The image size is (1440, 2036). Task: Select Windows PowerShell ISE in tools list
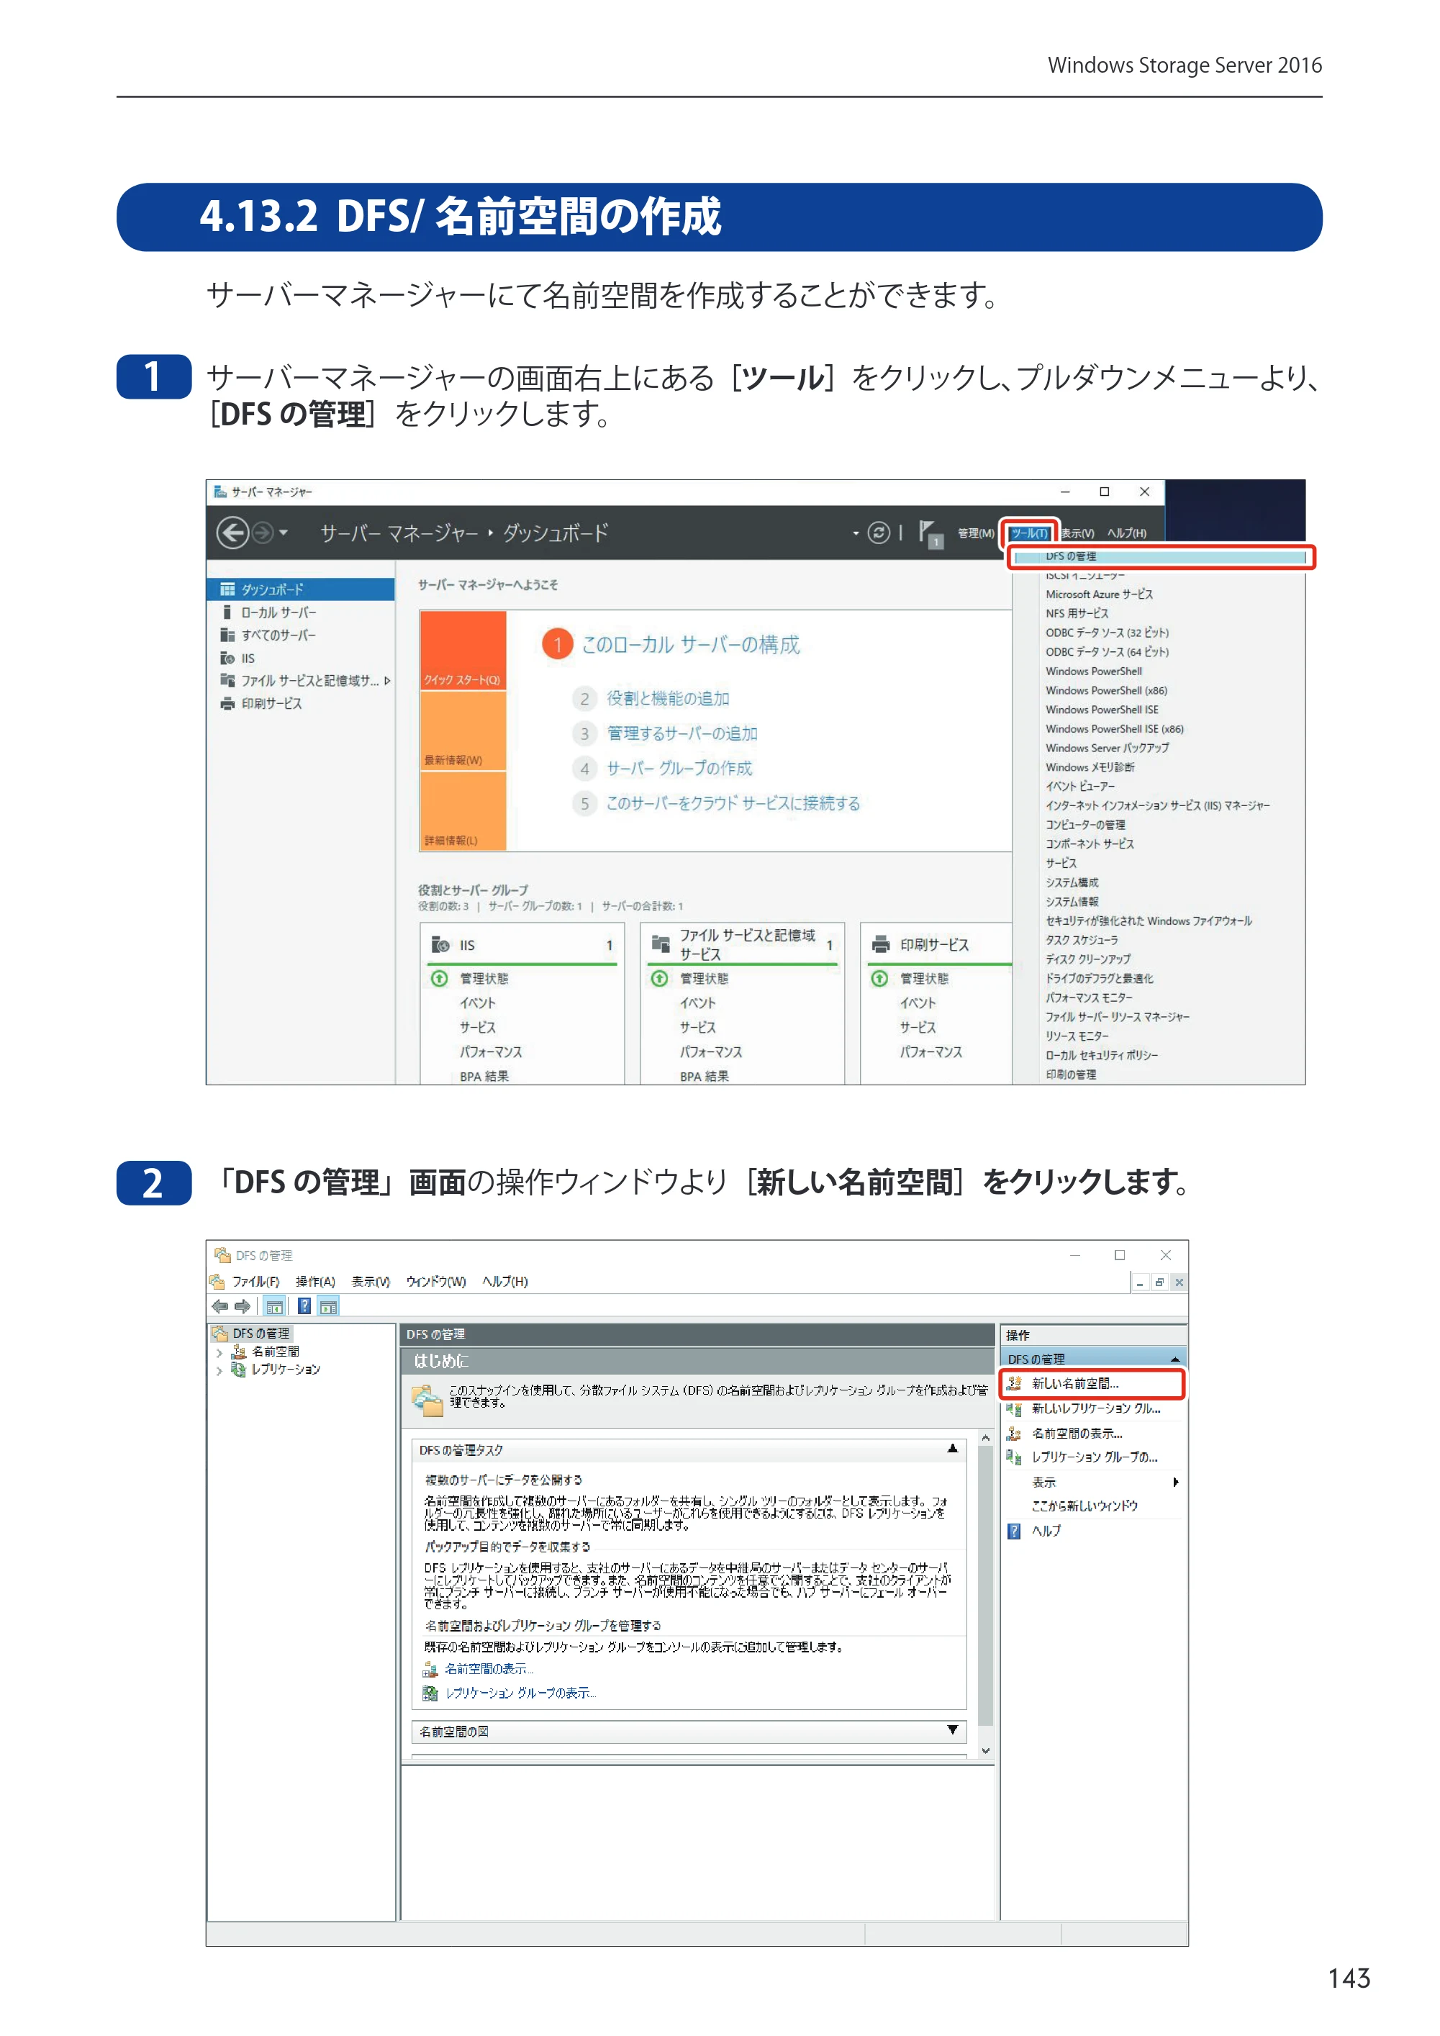coord(1101,710)
